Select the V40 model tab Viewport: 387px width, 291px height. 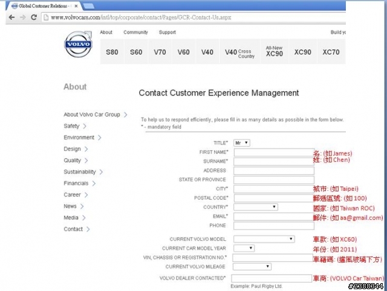[207, 52]
